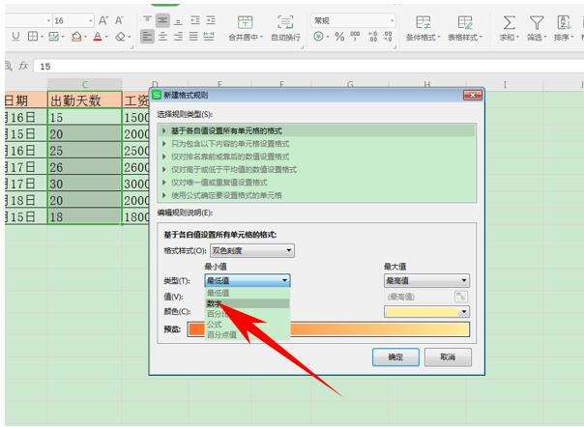Apply currency format symbol
This screenshot has height=427, width=584.
[318, 36]
